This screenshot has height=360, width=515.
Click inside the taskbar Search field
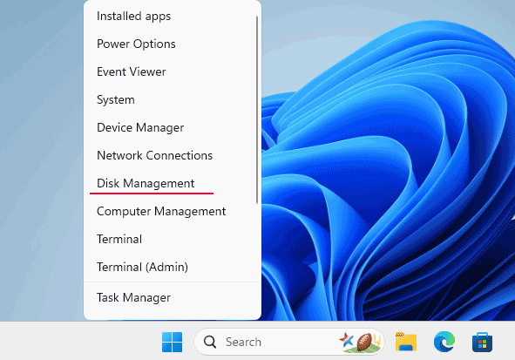tap(289, 342)
